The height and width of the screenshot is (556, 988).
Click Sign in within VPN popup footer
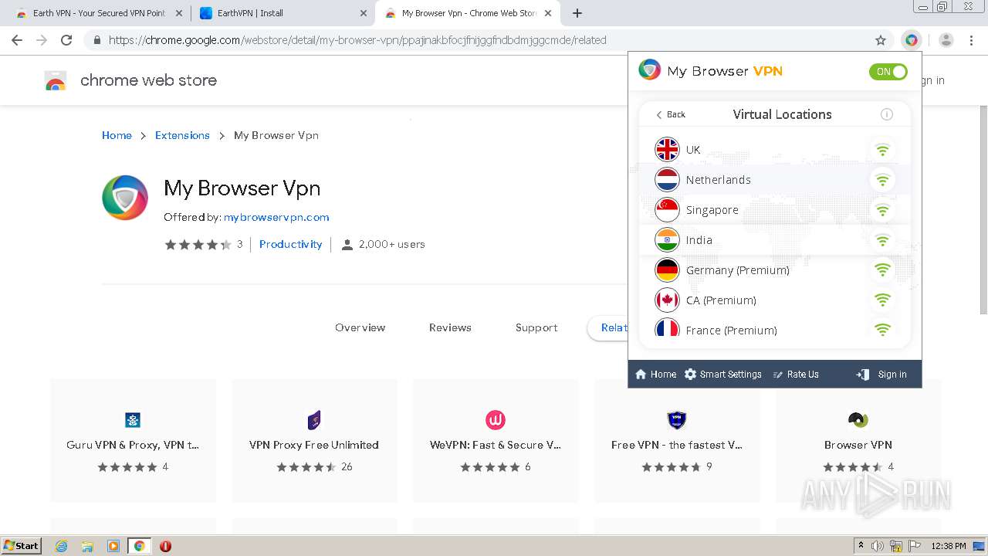(x=881, y=375)
